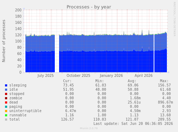178x132 pixels.
Task: Click the stopped legend color swatch
Action: tap(6, 94)
